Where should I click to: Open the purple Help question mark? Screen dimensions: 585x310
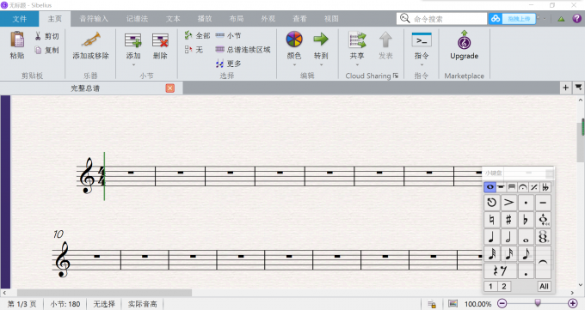point(576,18)
